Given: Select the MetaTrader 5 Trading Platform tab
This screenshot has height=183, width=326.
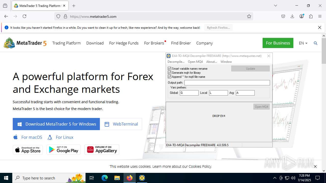Looking at the screenshot, I should point(40,6).
